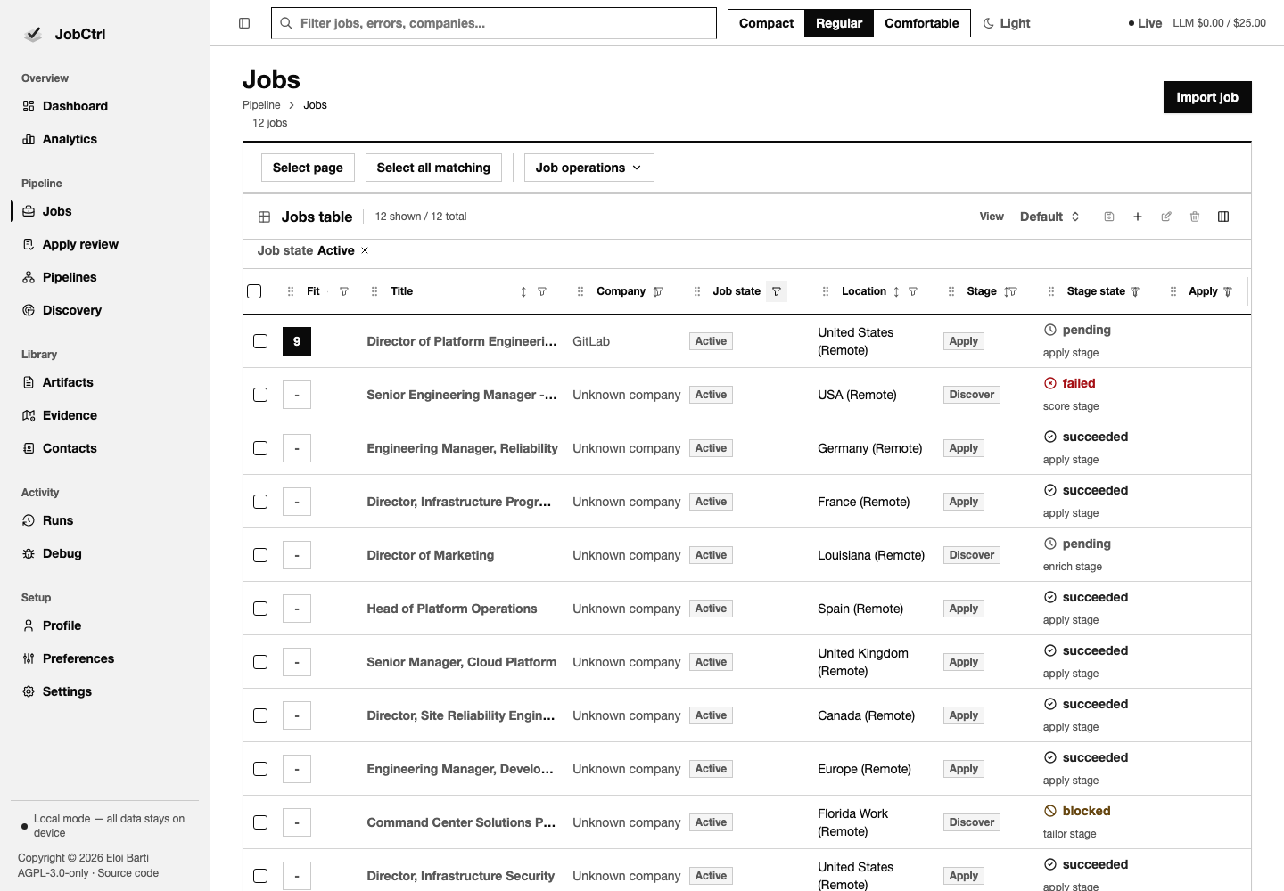Switch theme using the Light toggle
1284x891 pixels.
tap(1006, 23)
